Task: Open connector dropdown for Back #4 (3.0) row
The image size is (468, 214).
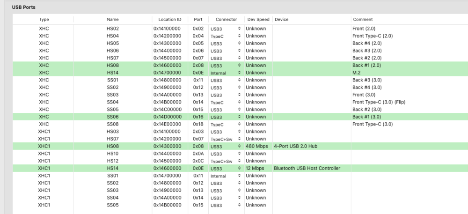Action: (x=226, y=88)
